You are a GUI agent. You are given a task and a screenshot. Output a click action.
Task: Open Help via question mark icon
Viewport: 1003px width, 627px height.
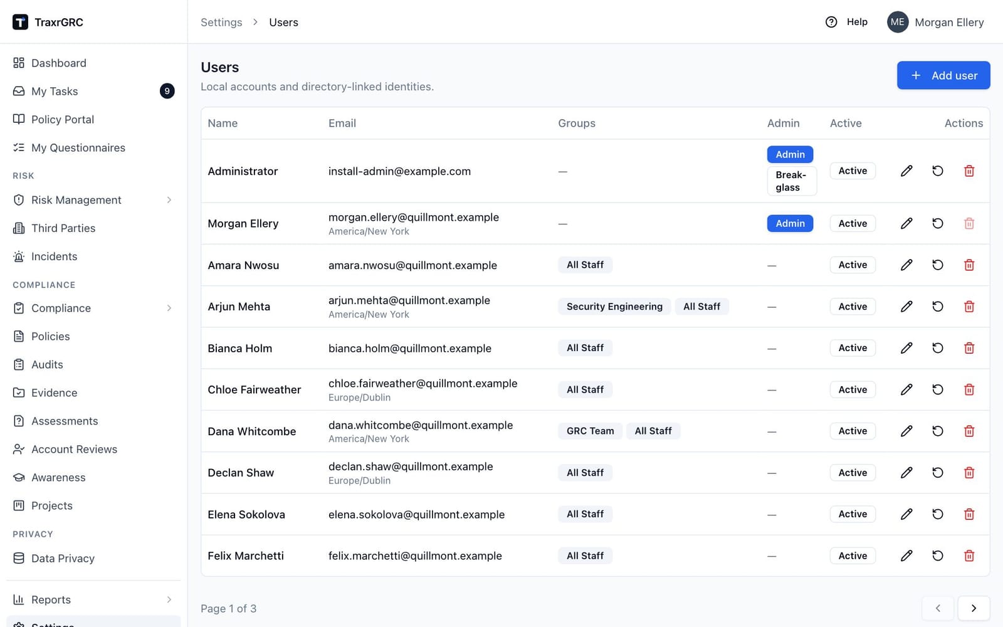(x=831, y=22)
